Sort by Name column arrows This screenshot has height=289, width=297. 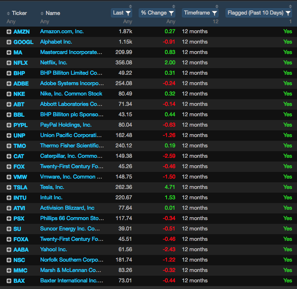(x=42, y=13)
